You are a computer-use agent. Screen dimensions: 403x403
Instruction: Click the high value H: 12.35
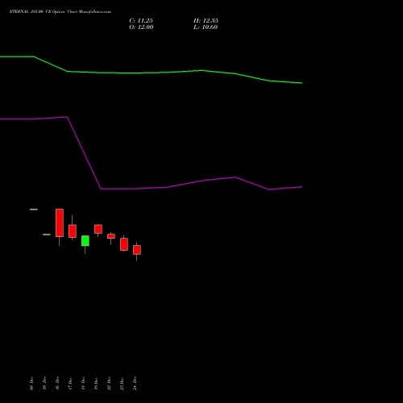coord(206,21)
